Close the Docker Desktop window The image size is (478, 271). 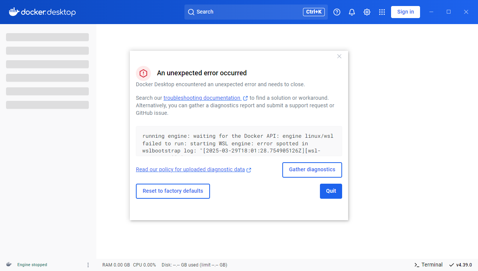(x=466, y=12)
